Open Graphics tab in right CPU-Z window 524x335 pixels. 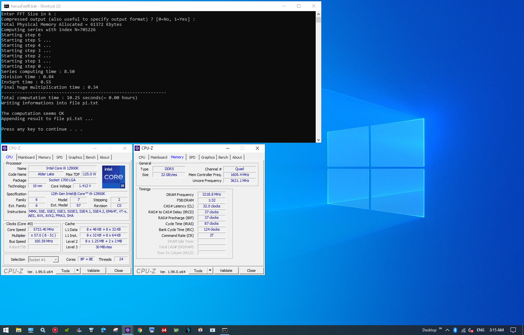208,157
